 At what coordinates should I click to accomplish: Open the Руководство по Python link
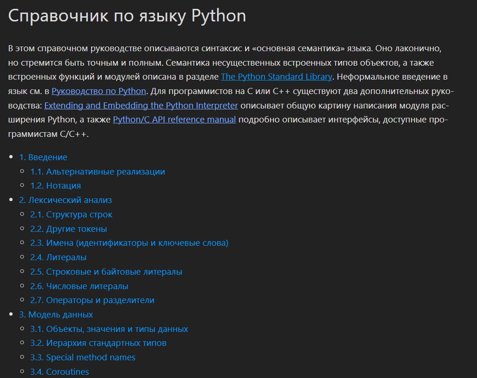point(99,91)
